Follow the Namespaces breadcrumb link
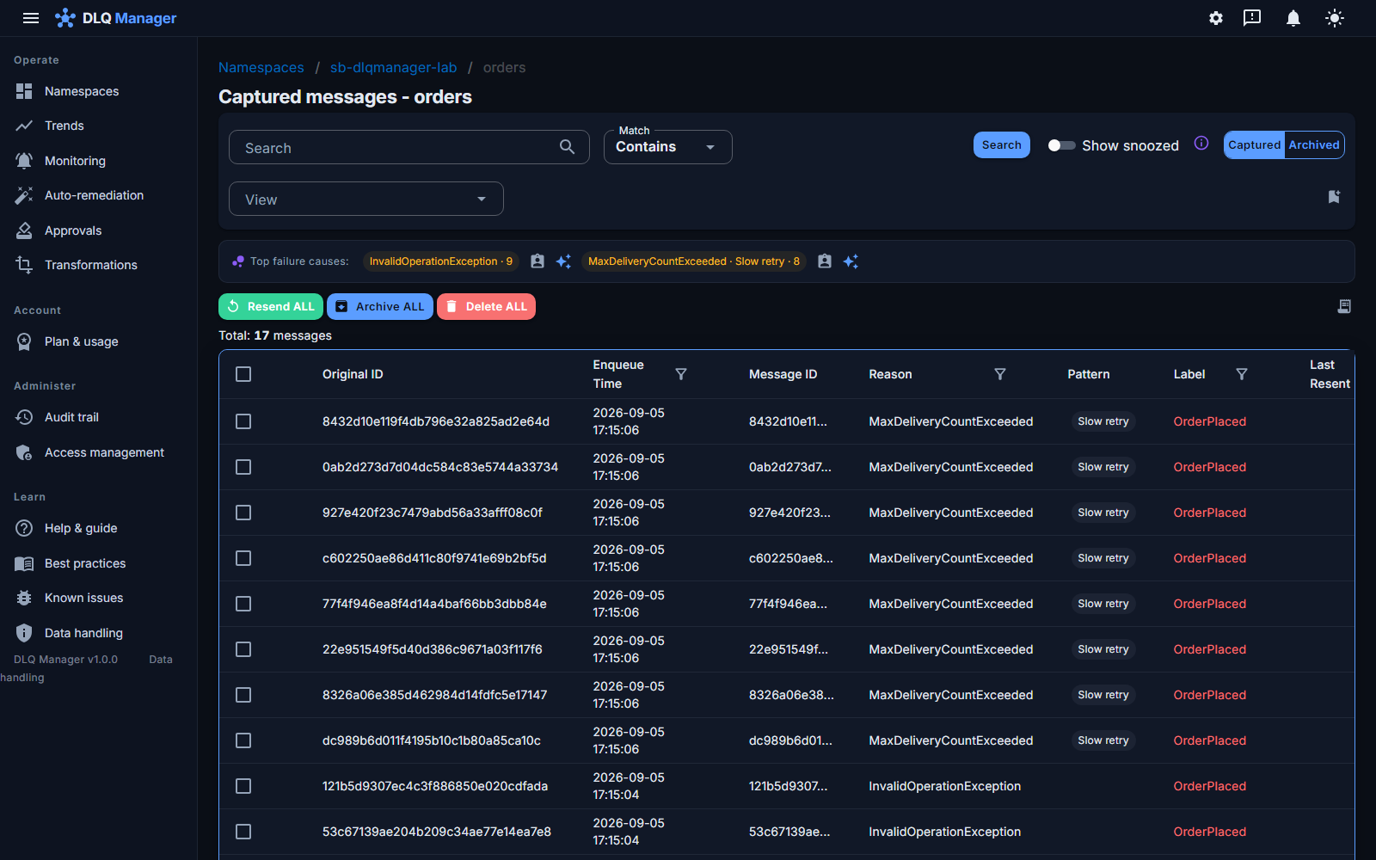Image resolution: width=1376 pixels, height=860 pixels. tap(261, 68)
